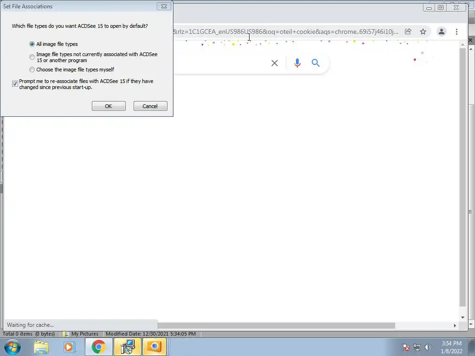Open the installer setup taskbar icon
This screenshot has height=356, width=475.
[x=128, y=347]
